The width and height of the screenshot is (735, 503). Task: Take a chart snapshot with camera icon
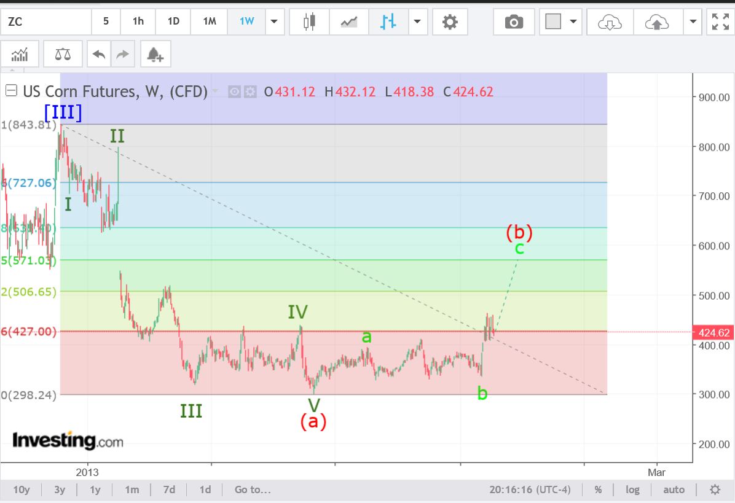click(x=514, y=22)
